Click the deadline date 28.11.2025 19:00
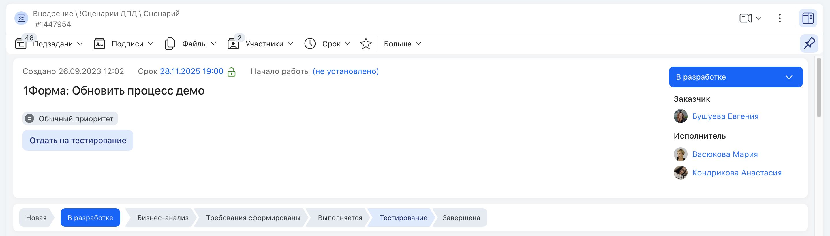Screen dimensions: 830x236 pyautogui.click(x=192, y=71)
